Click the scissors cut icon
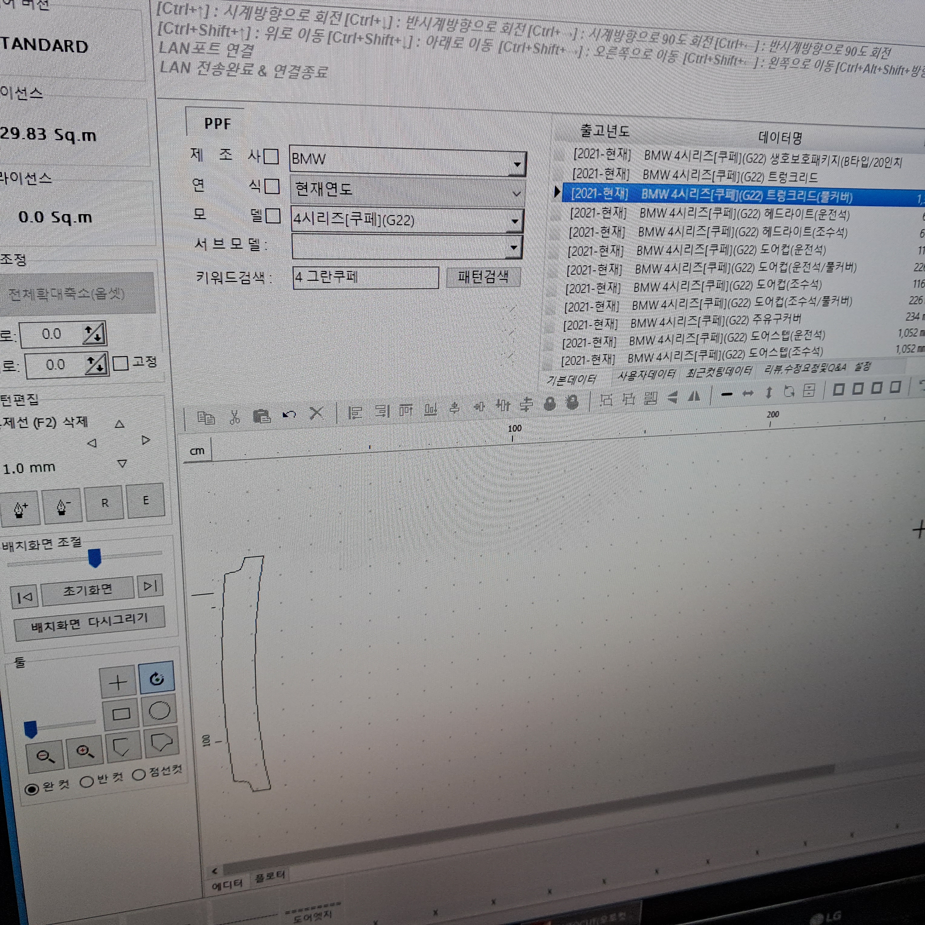 [x=235, y=417]
